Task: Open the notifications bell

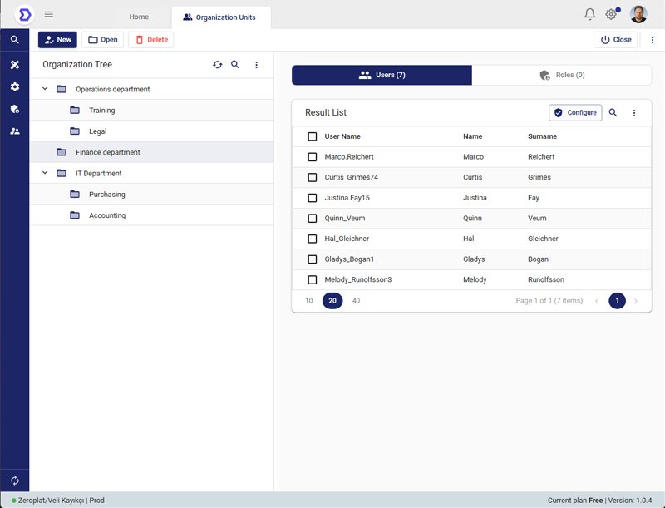Action: [590, 14]
